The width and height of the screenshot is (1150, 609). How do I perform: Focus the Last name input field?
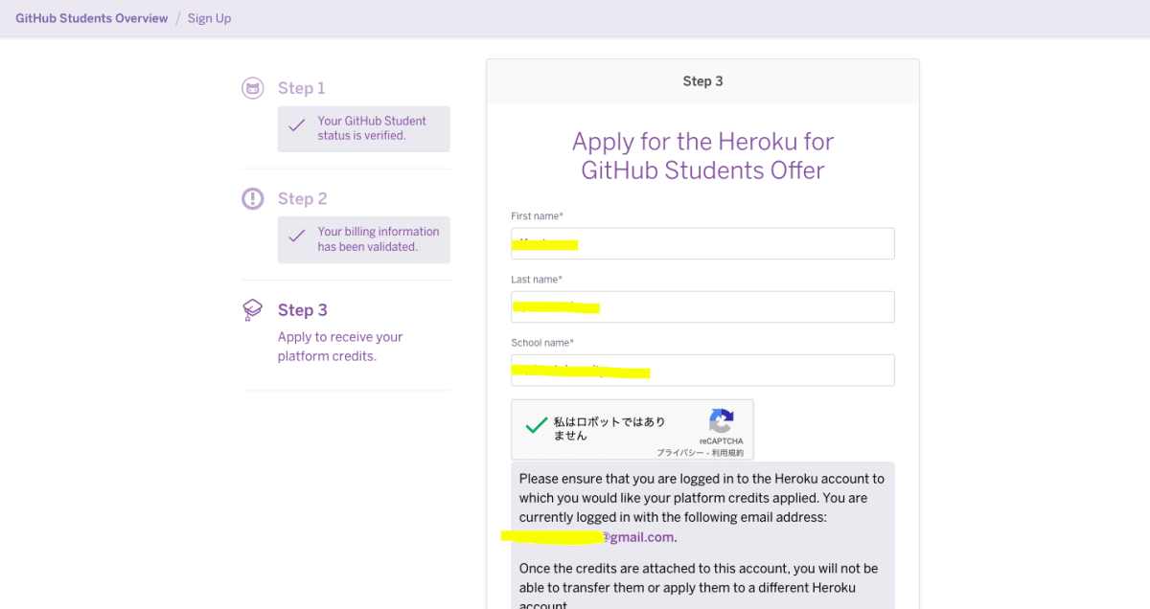tap(702, 306)
